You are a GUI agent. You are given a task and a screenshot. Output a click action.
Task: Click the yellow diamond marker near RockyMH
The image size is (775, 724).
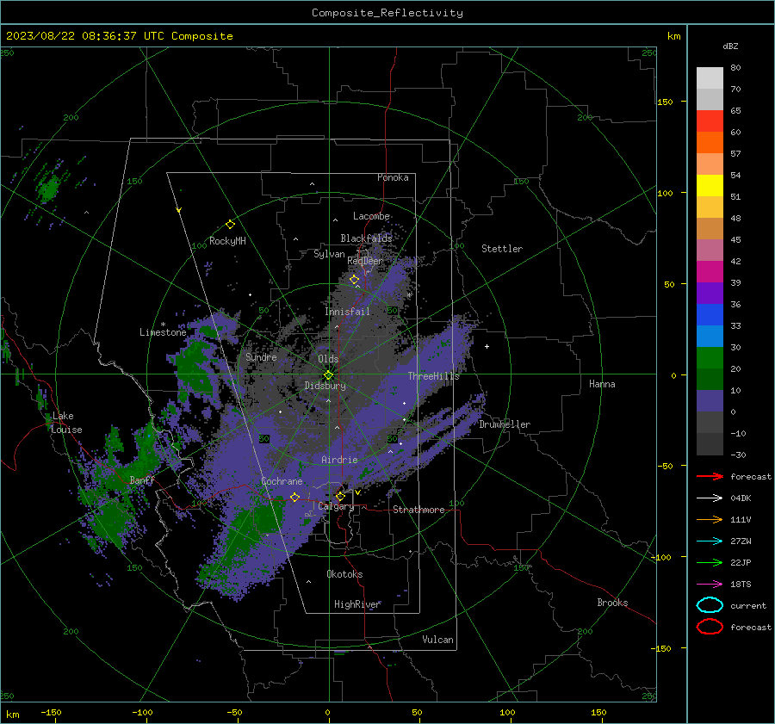[230, 225]
